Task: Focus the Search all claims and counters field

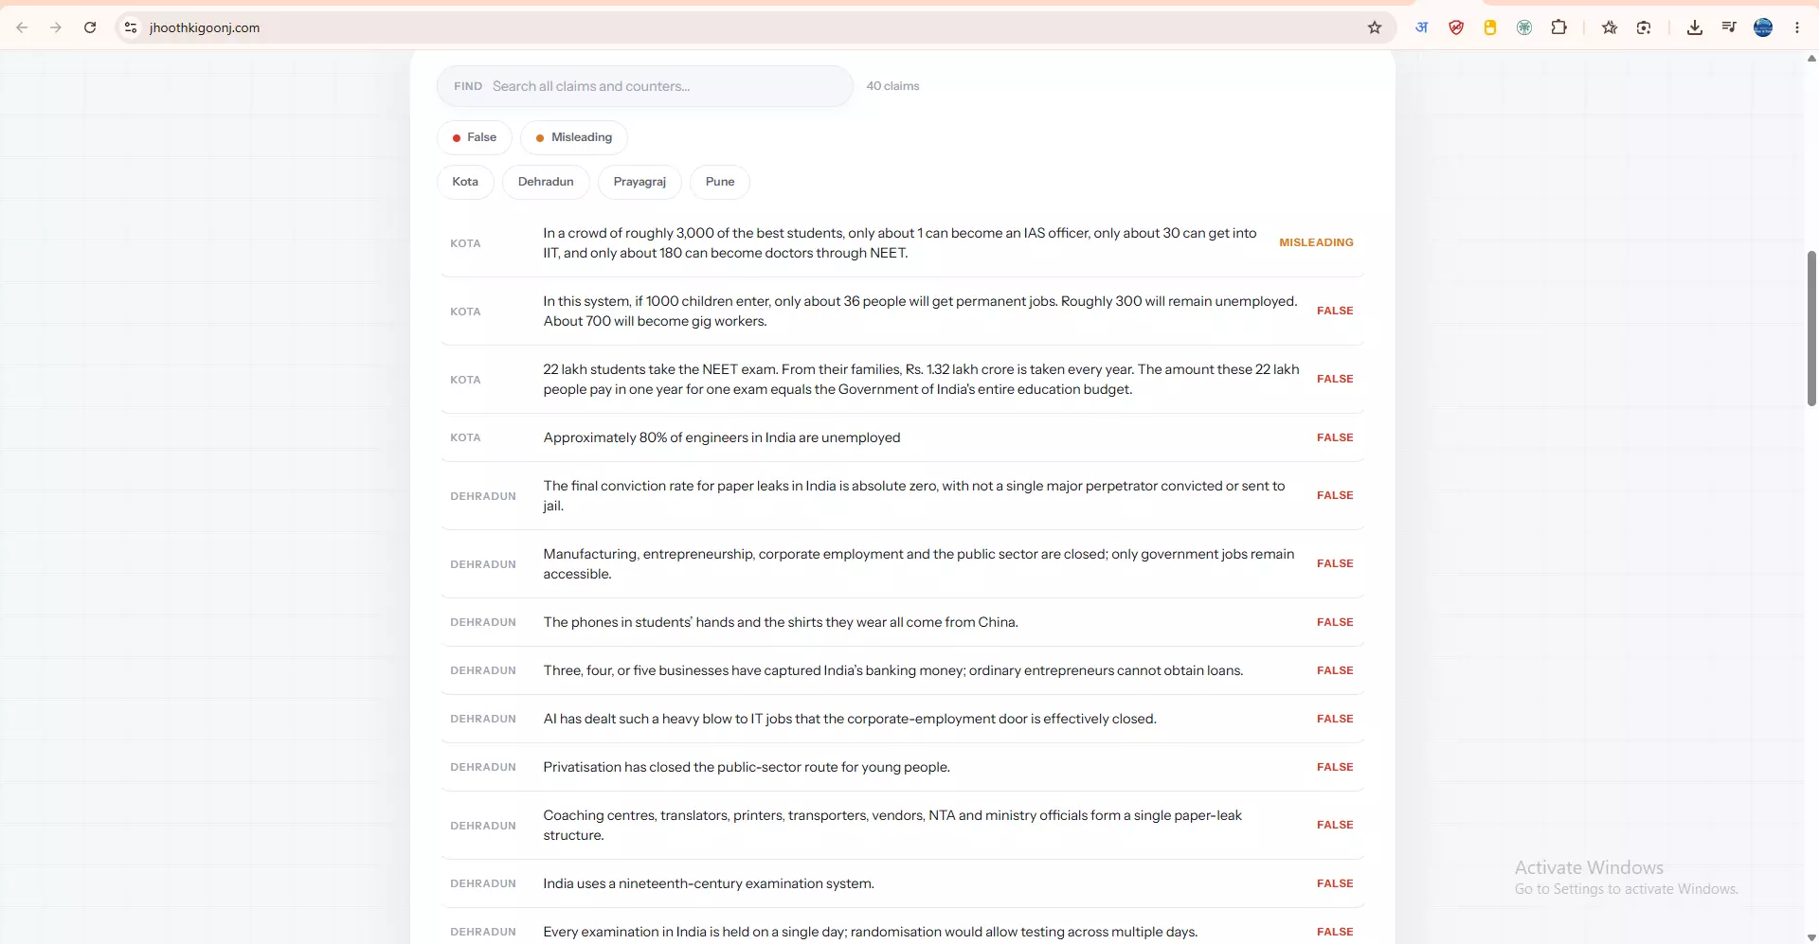Action: tap(644, 86)
